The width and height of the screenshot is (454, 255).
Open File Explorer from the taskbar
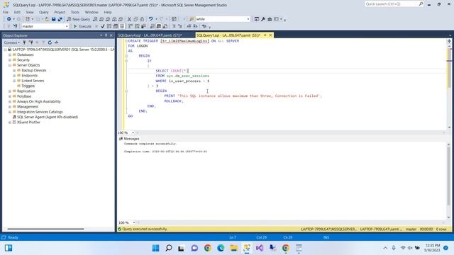tap(233, 248)
